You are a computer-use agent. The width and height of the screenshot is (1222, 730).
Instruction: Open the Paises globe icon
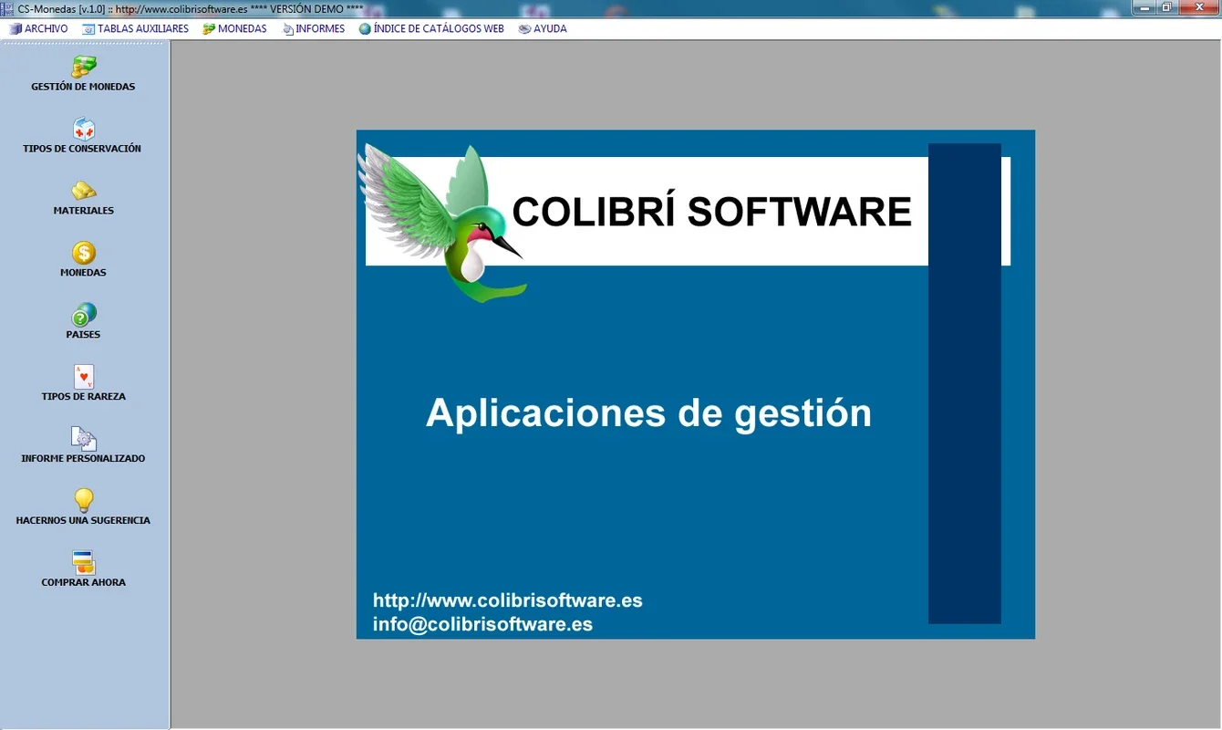84,315
